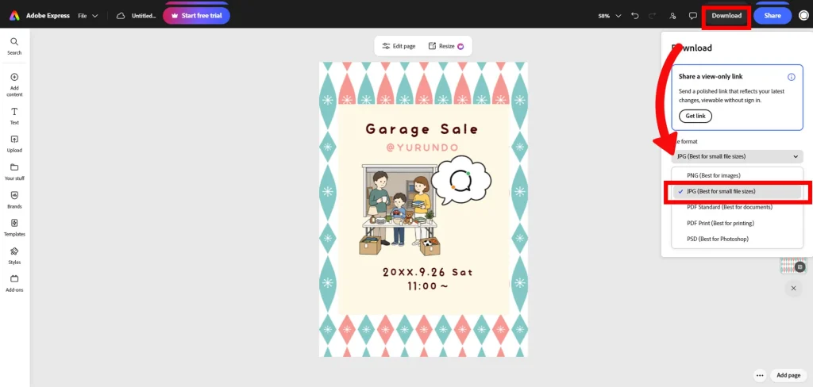Choose PNG (Best for images) format
The height and width of the screenshot is (387, 813).
(x=737, y=175)
